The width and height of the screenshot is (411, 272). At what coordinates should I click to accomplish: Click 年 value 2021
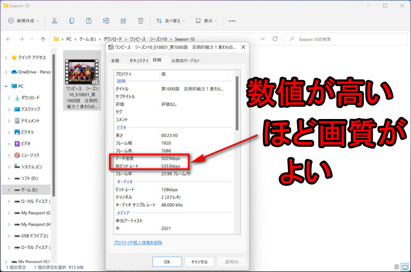point(166,228)
